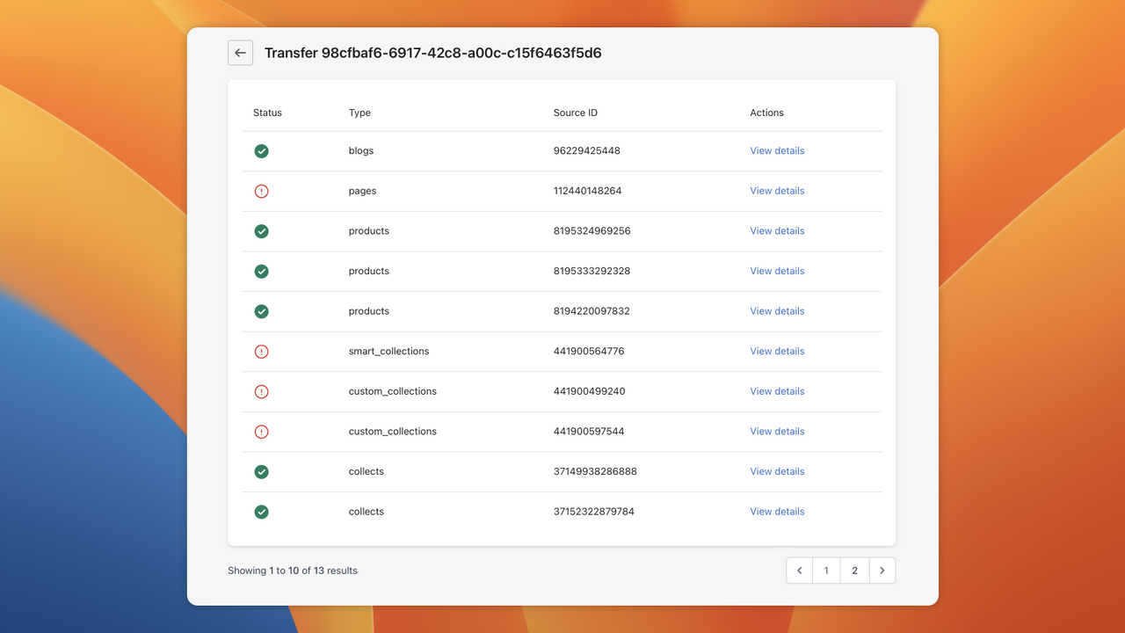
Task: View details for pages 112440148264
Action: click(777, 191)
